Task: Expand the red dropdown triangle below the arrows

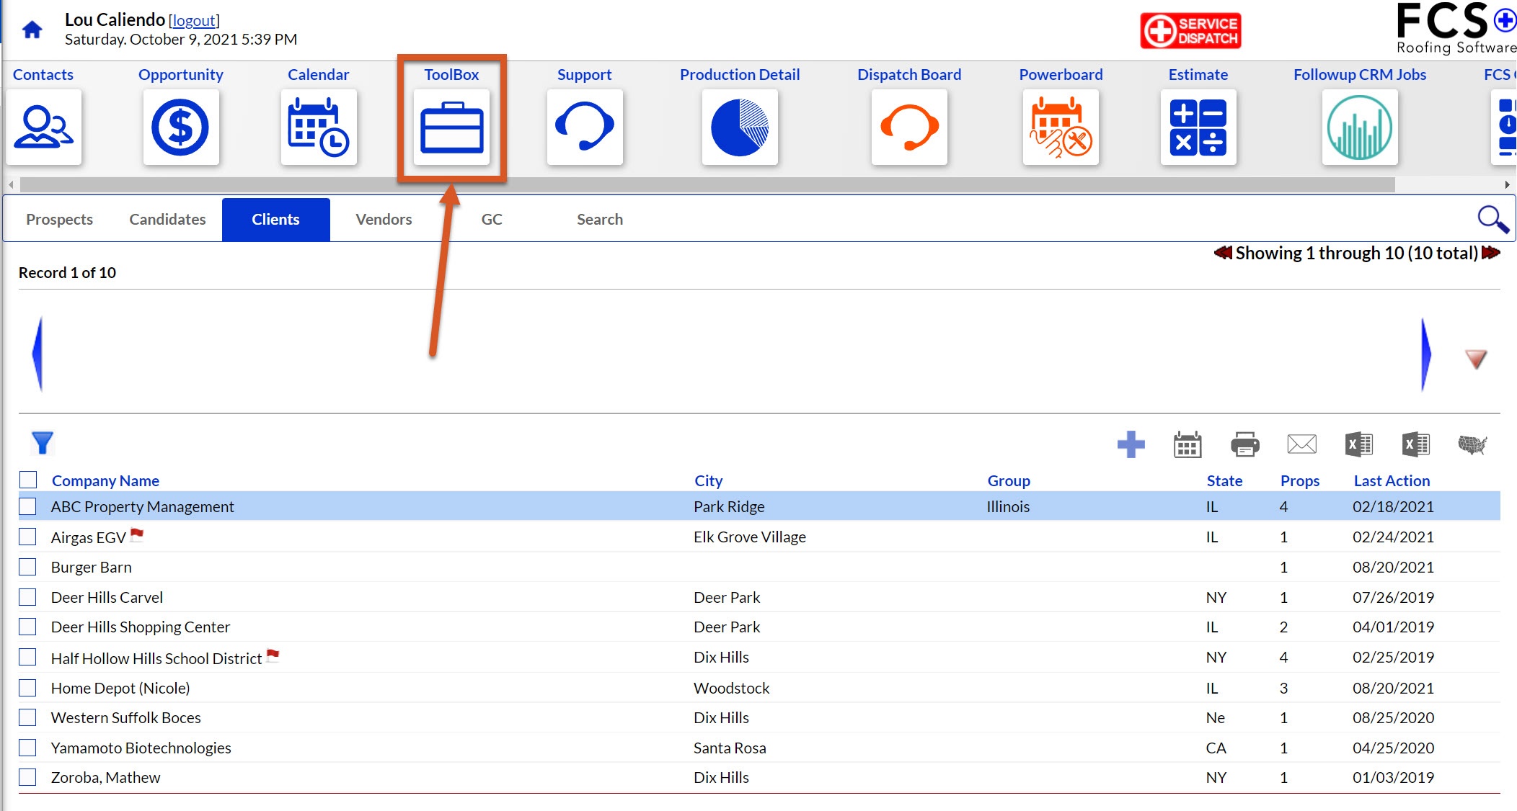Action: pos(1475,358)
